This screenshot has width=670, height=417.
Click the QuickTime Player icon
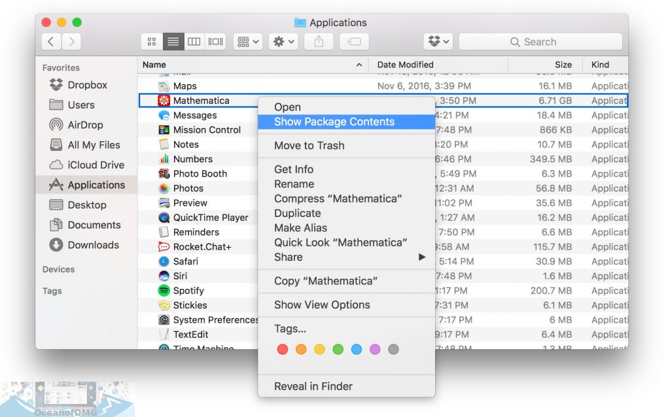point(164,218)
